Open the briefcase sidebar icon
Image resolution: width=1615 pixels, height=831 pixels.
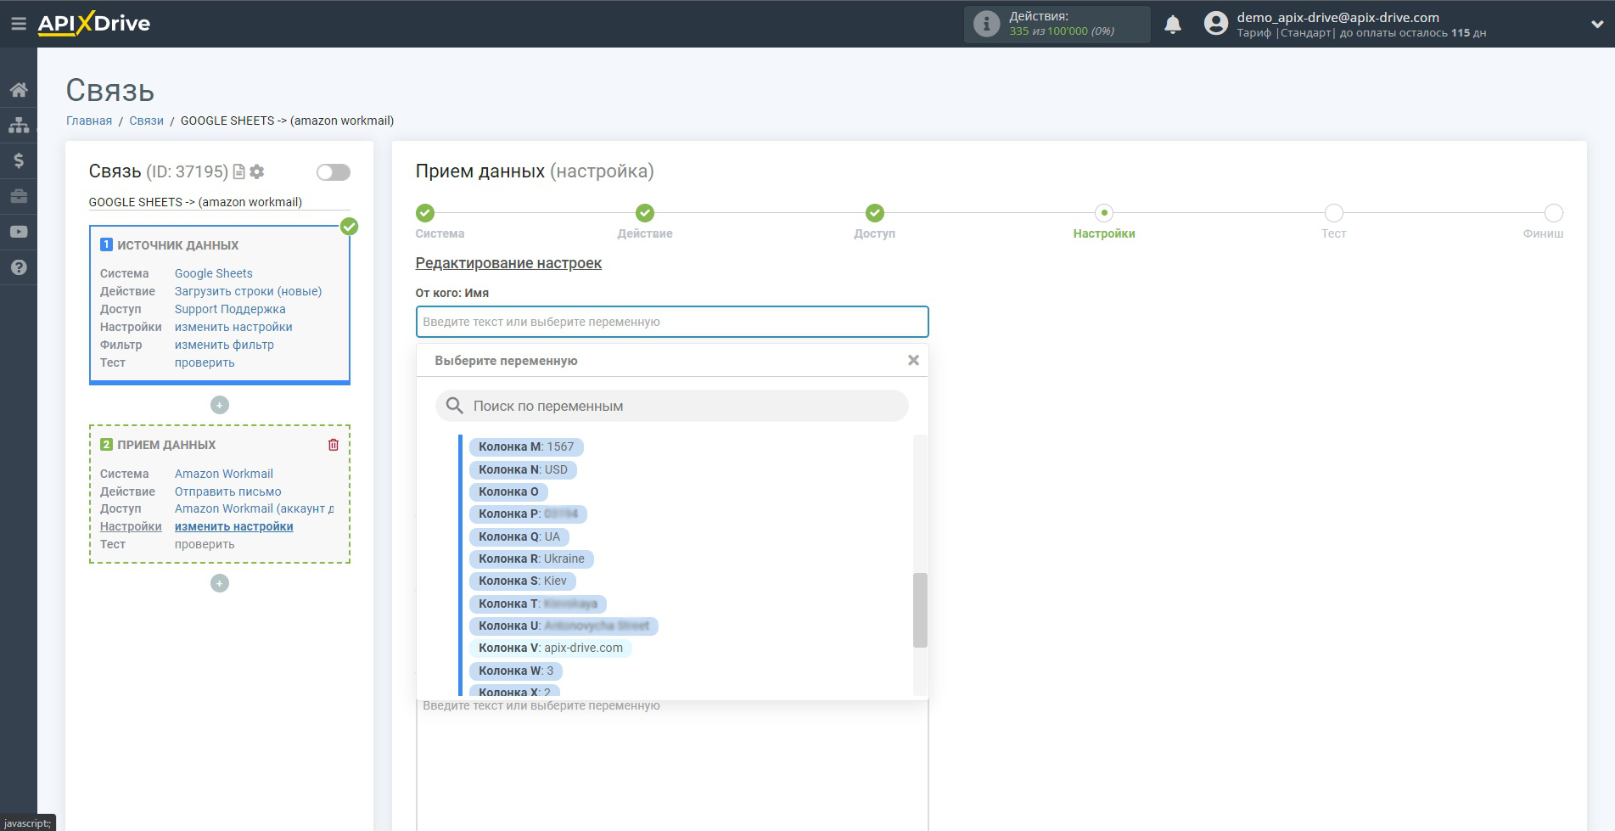coord(19,196)
